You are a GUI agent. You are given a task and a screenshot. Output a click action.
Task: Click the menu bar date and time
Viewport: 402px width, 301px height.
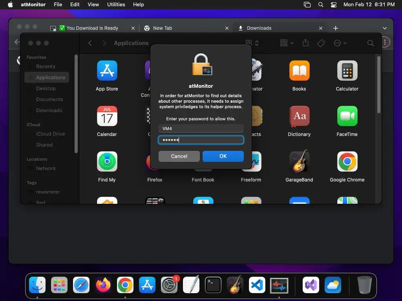click(x=369, y=5)
